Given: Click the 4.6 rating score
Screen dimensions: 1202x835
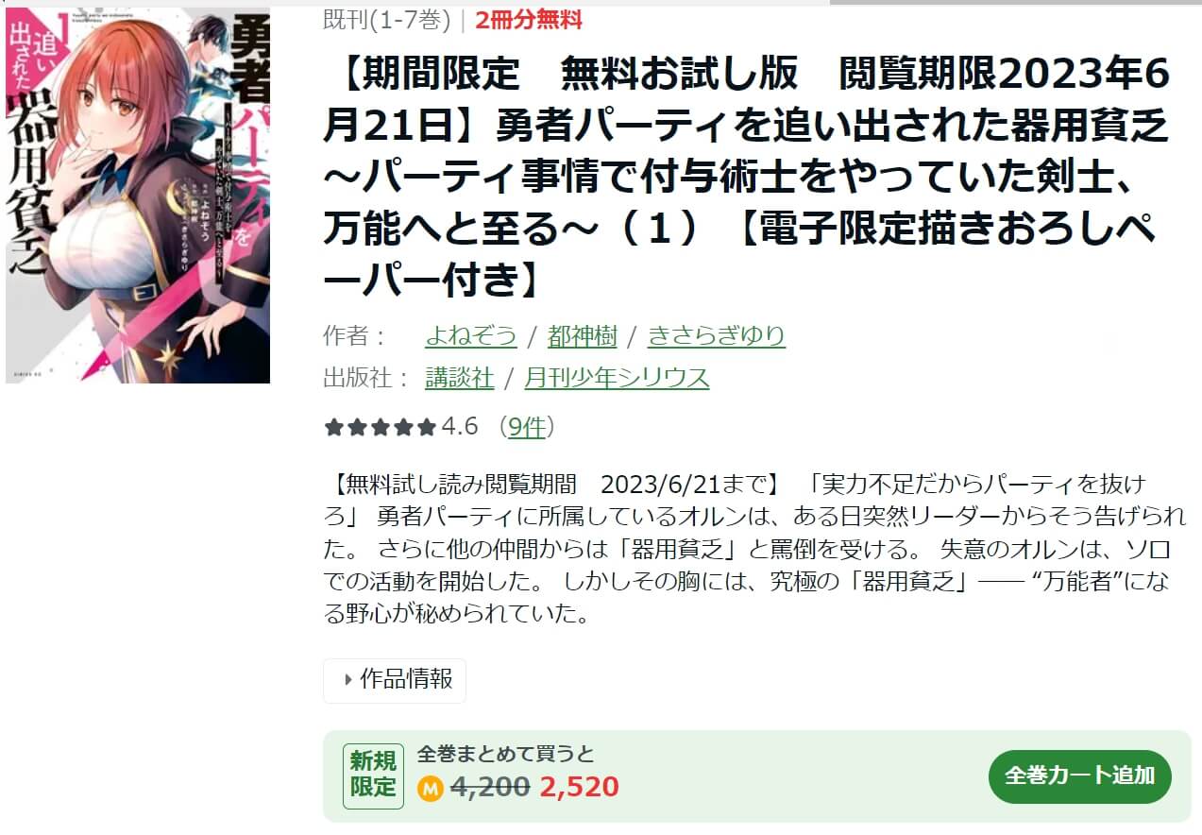Looking at the screenshot, I should coord(460,427).
